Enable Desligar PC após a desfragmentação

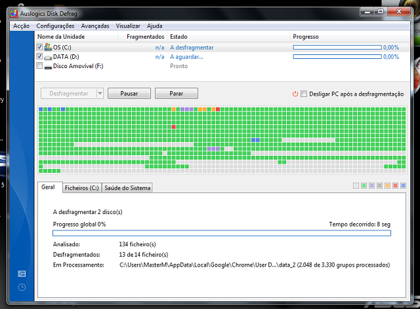click(x=304, y=94)
